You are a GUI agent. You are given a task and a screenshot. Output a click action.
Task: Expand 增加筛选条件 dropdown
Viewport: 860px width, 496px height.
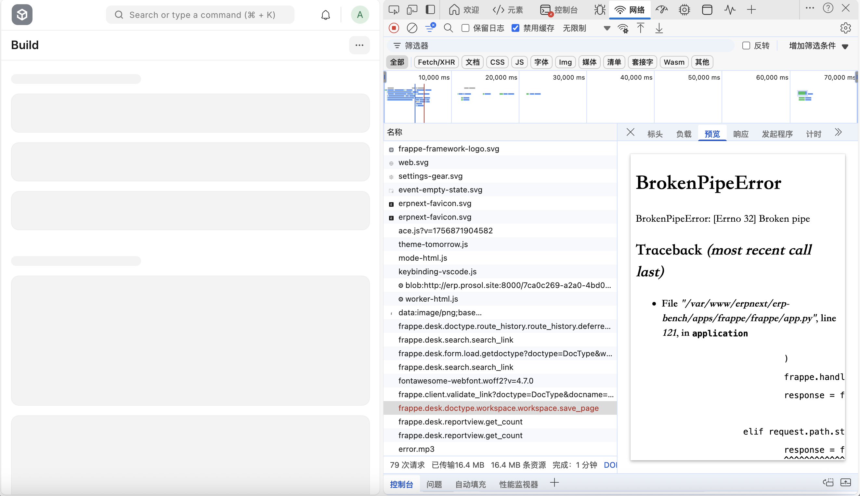[x=818, y=46]
